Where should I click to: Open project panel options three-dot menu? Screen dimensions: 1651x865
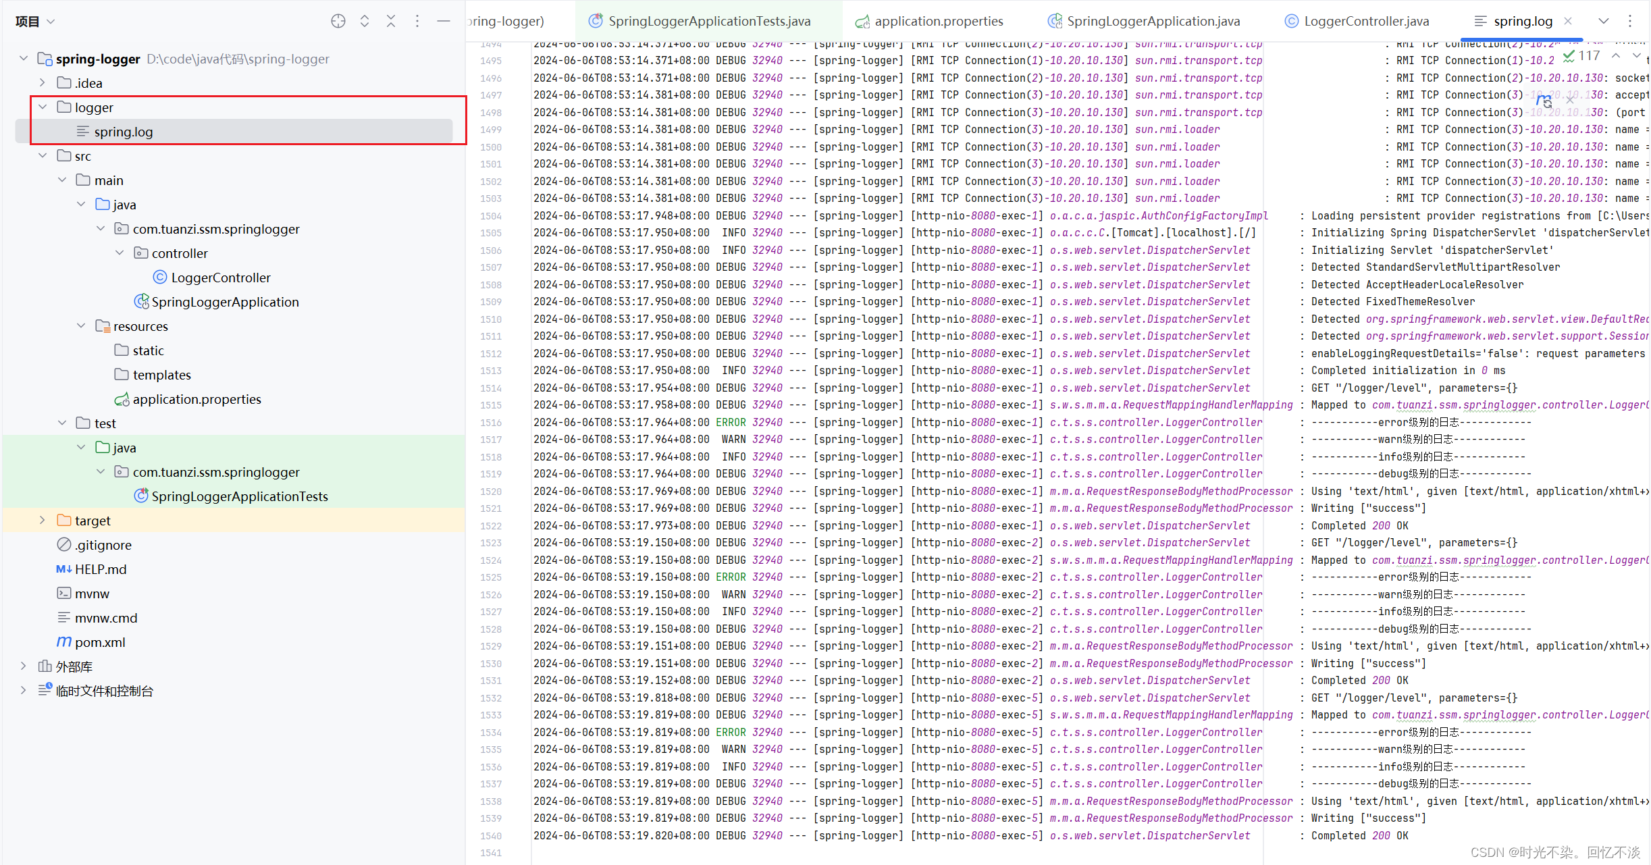point(417,21)
